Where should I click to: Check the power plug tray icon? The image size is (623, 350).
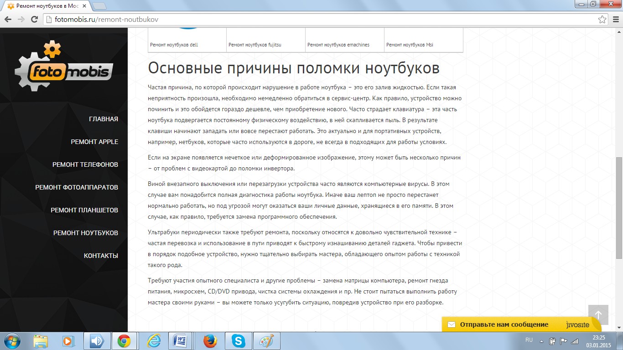[x=553, y=341]
